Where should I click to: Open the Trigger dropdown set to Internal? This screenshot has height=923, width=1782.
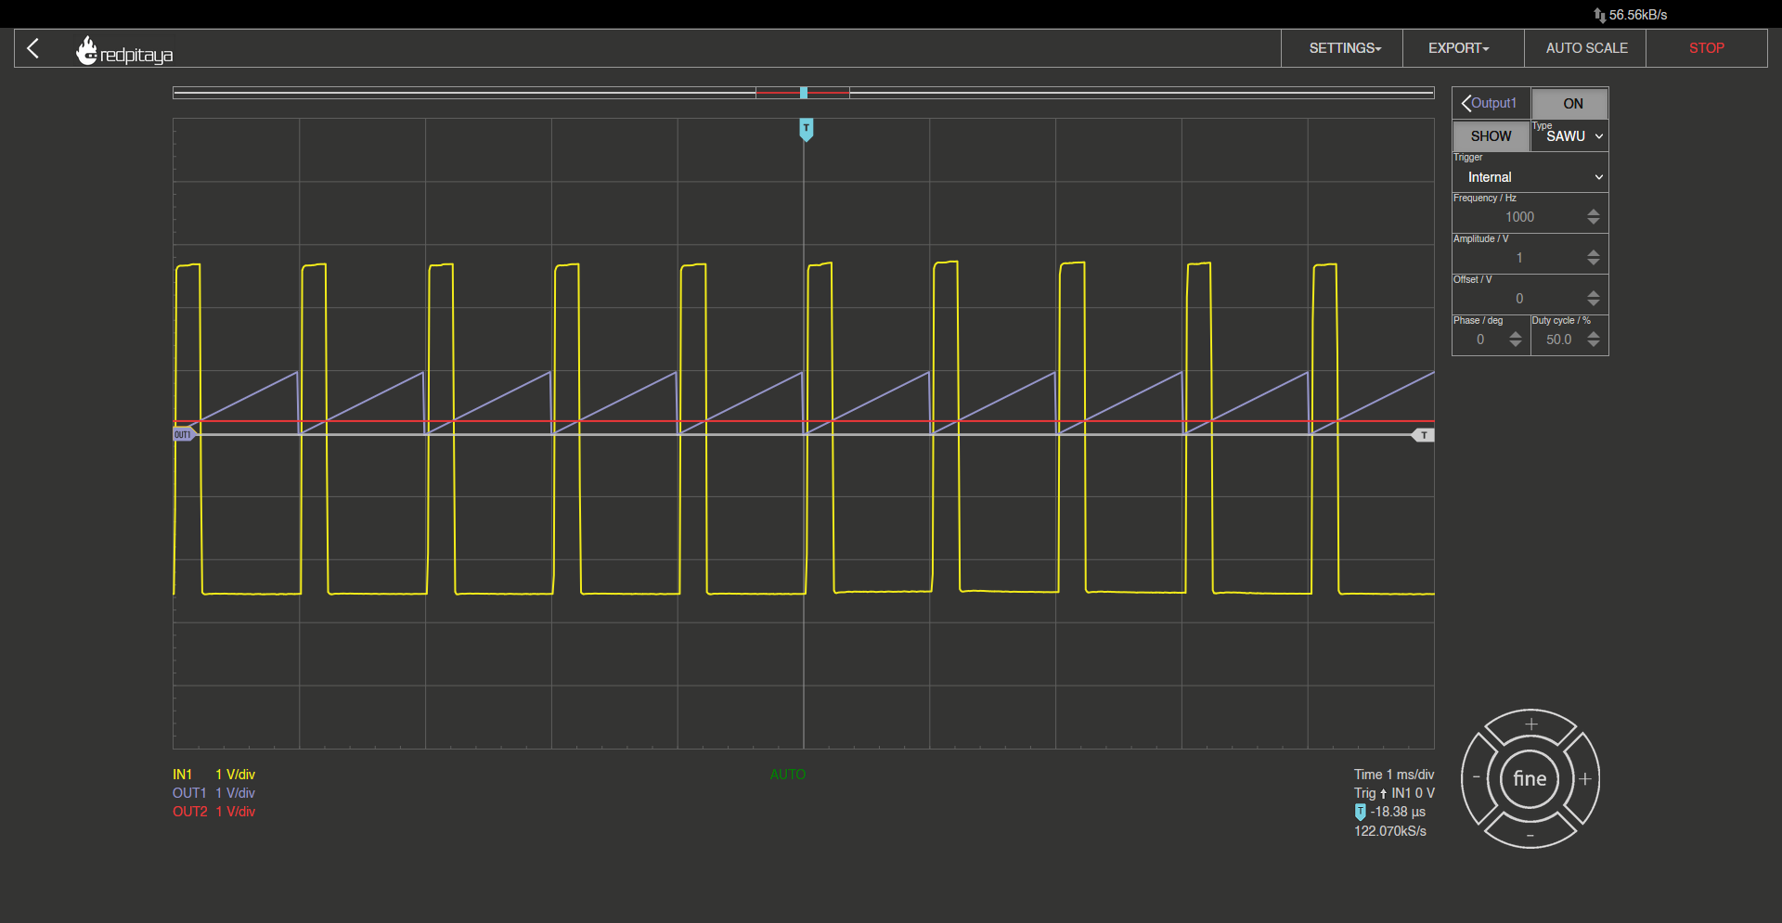click(1530, 177)
